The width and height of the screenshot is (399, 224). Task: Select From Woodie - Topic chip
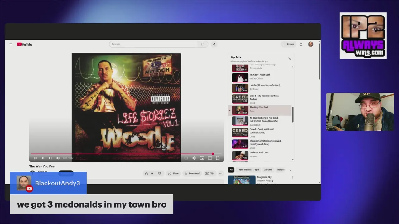pos(248,170)
